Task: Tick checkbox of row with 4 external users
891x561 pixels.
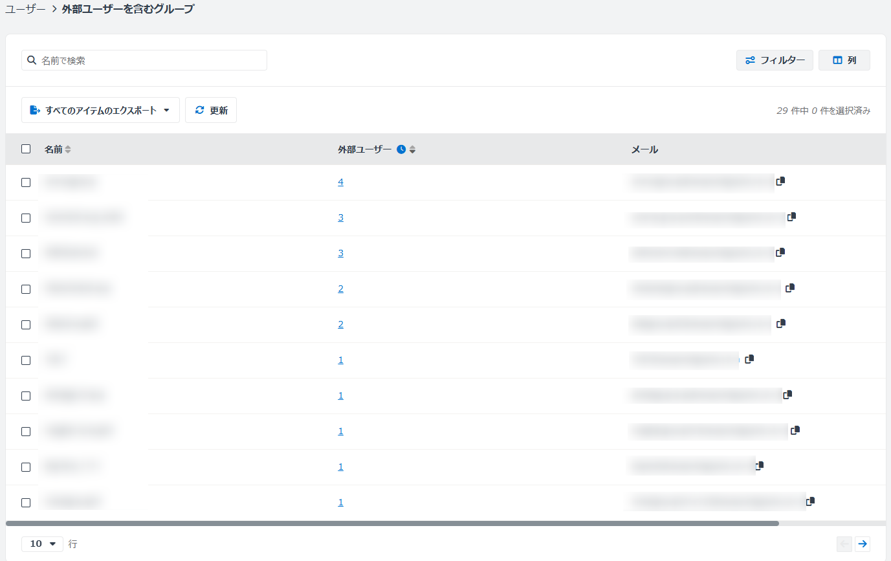Action: coord(26,182)
